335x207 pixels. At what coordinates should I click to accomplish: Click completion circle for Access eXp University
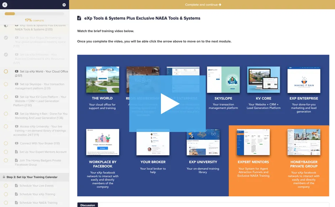coord(6,127)
